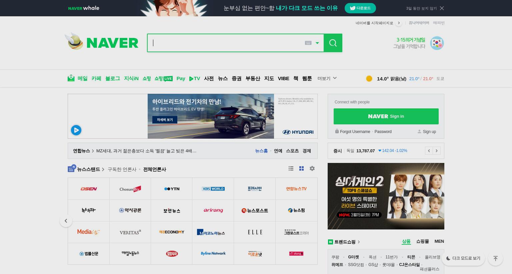
Task: Show next stock index with right arrow
Action: coord(437,151)
